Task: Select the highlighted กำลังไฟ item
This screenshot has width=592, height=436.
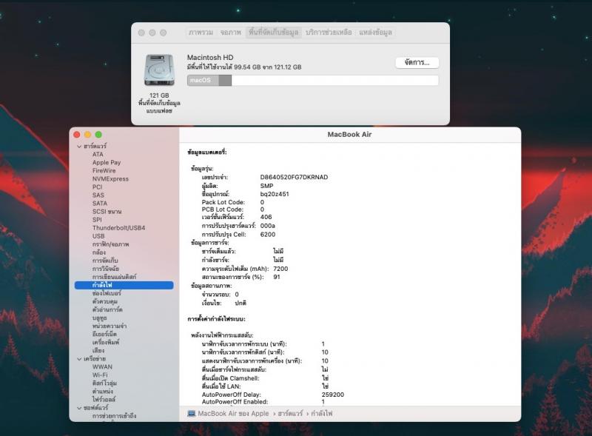Action: coord(124,285)
